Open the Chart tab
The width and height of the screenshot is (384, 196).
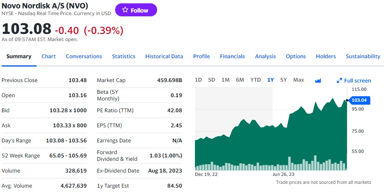(48, 57)
